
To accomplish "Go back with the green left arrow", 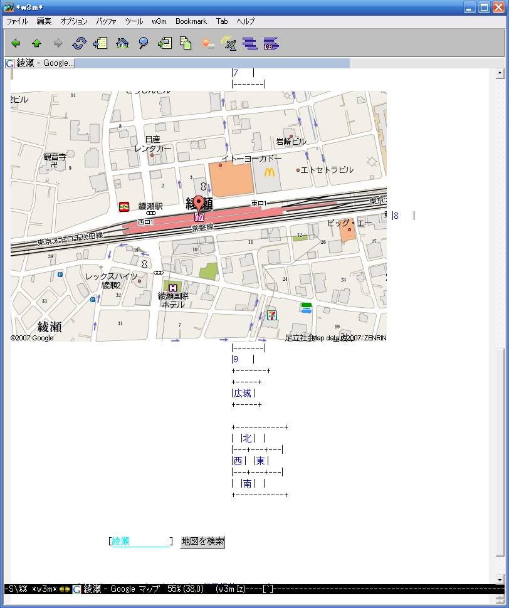I will 16,43.
